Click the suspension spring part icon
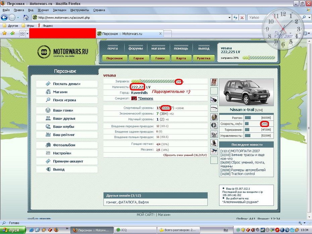This screenshot has width=312, height=234. coord(214,82)
